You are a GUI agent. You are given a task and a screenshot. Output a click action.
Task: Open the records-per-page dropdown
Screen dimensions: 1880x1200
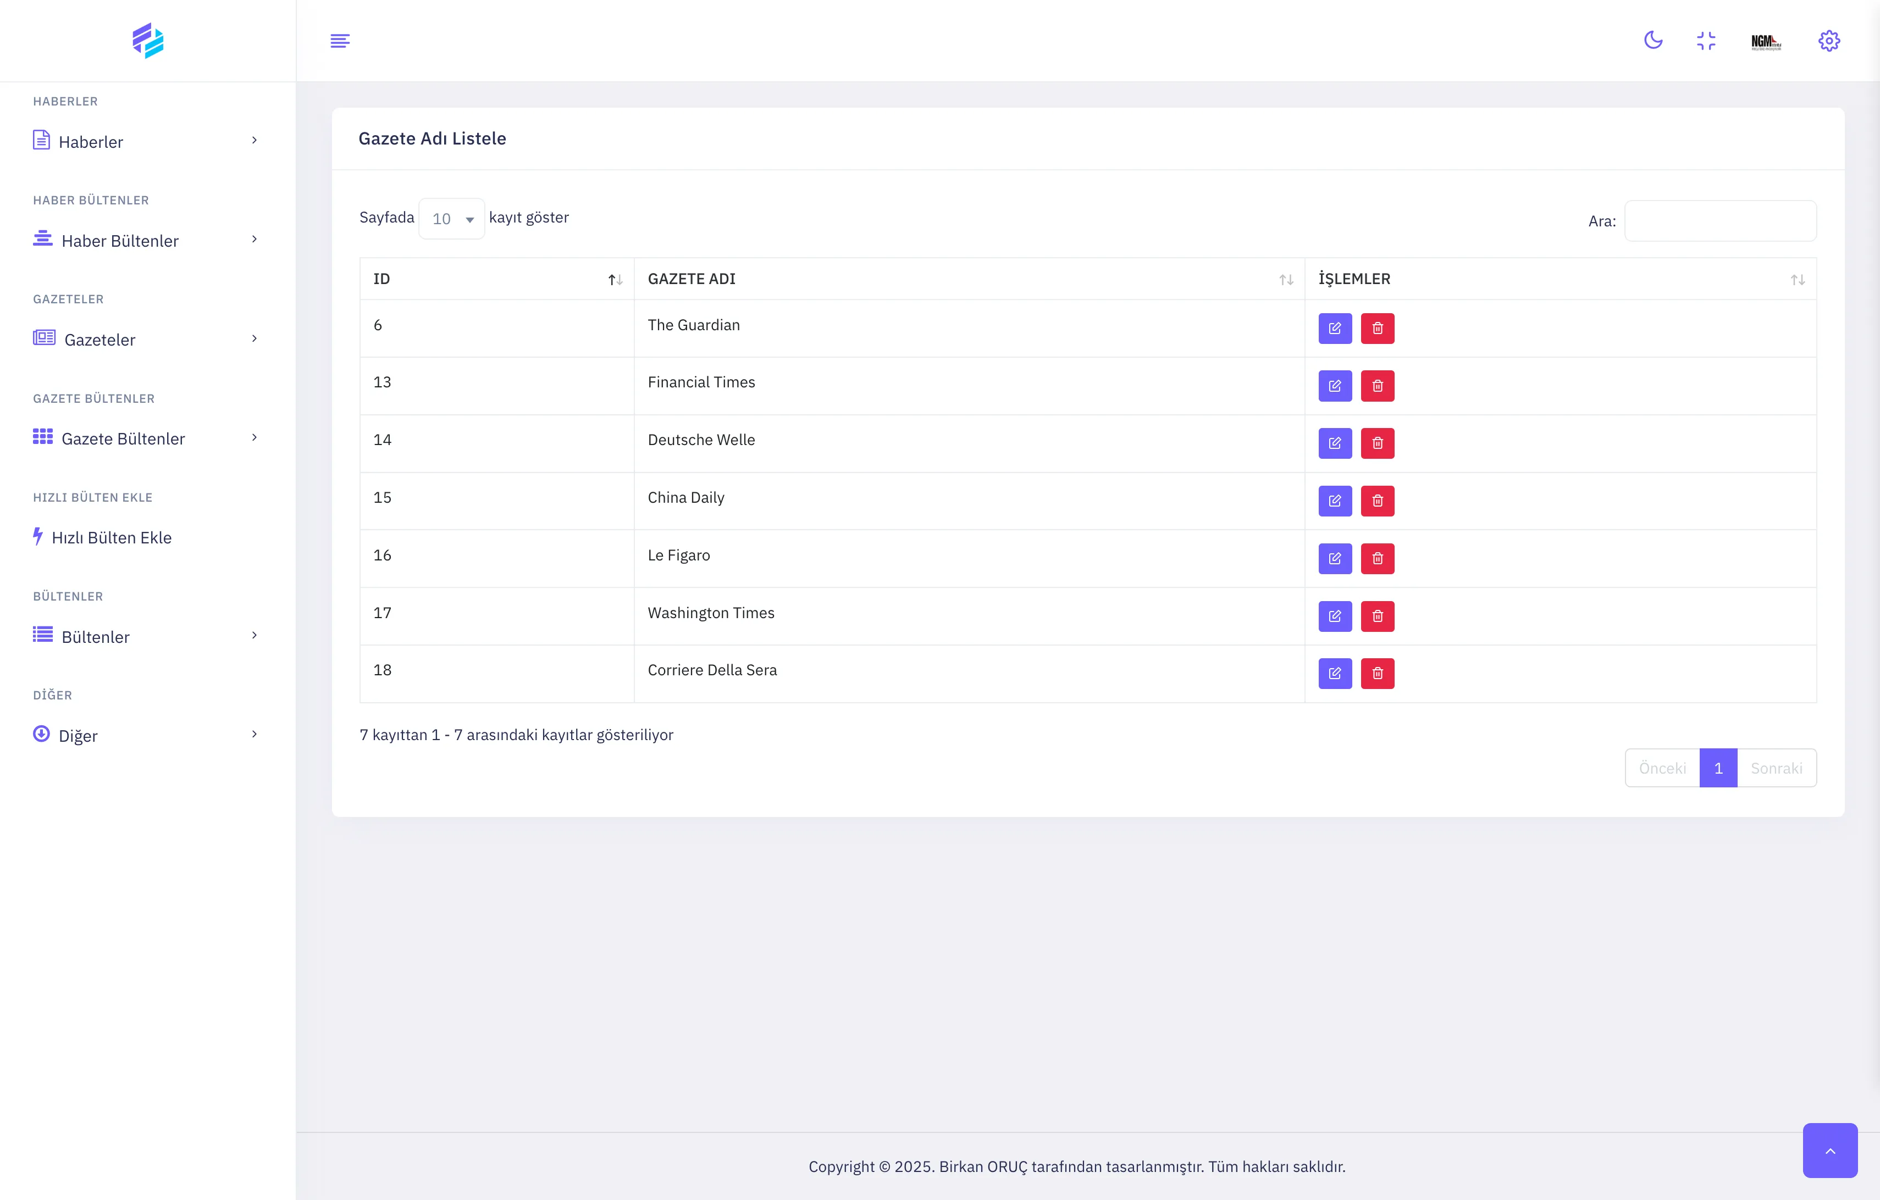tap(451, 219)
